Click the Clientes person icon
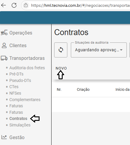Screen dimensions: 130x145 click(x=4, y=45)
